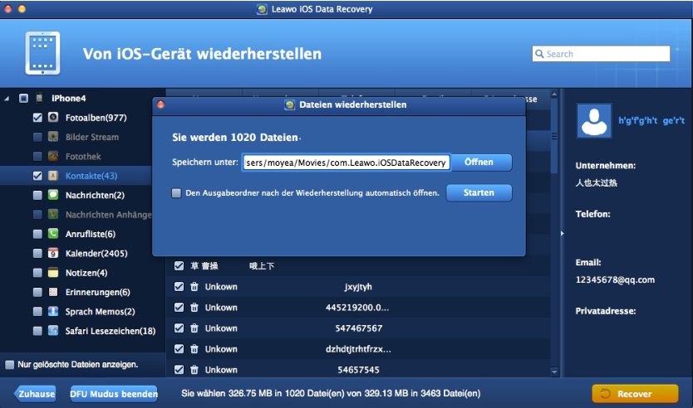Click the trash icon beside dzhdtjtrhtfrzx...

tap(194, 349)
